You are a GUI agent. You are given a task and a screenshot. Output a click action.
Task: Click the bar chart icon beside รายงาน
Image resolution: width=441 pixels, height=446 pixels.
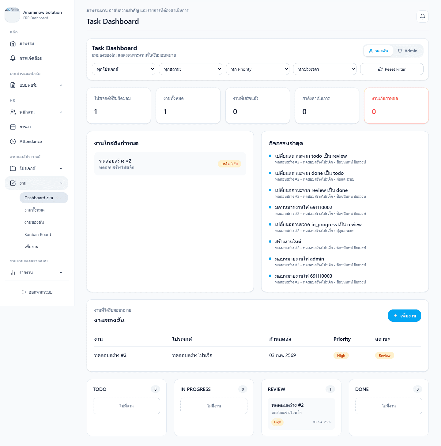pos(13,272)
